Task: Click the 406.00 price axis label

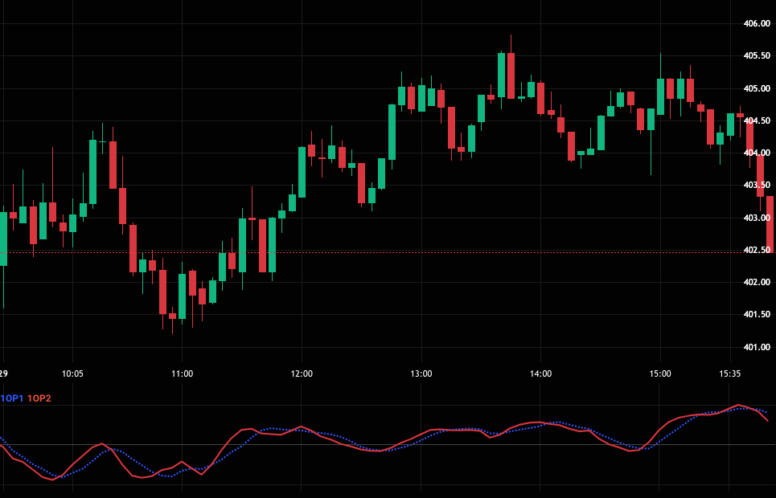Action: [x=757, y=23]
